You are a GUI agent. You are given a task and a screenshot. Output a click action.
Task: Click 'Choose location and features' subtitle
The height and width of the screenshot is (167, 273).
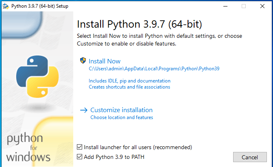[x=122, y=117]
